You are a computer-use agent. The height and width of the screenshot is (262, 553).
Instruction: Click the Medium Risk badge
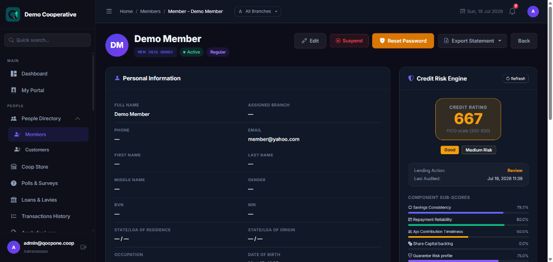tap(479, 150)
